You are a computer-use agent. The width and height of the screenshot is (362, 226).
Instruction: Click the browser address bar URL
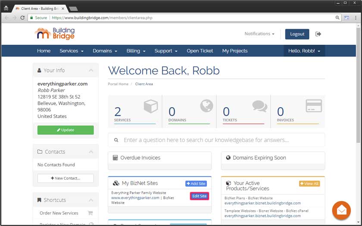(102, 18)
